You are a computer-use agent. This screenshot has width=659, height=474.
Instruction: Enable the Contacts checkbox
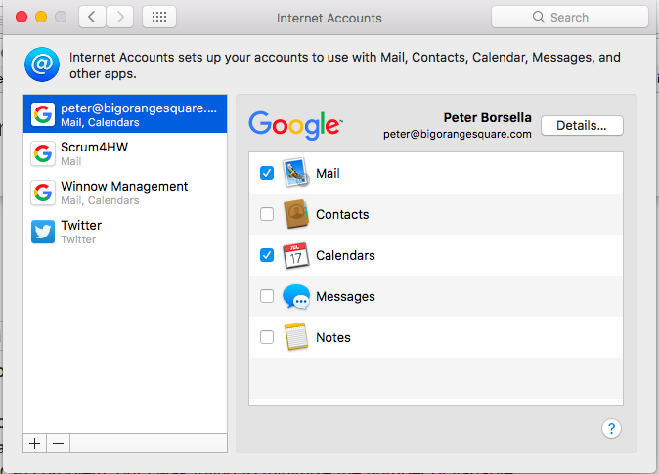point(267,214)
